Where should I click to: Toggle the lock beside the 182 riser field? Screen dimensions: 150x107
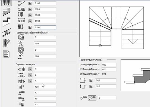point(91,87)
